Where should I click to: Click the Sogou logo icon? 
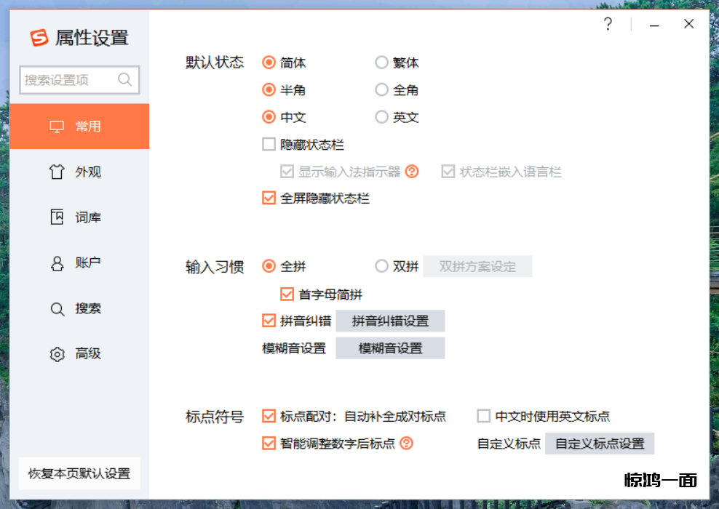pos(39,38)
